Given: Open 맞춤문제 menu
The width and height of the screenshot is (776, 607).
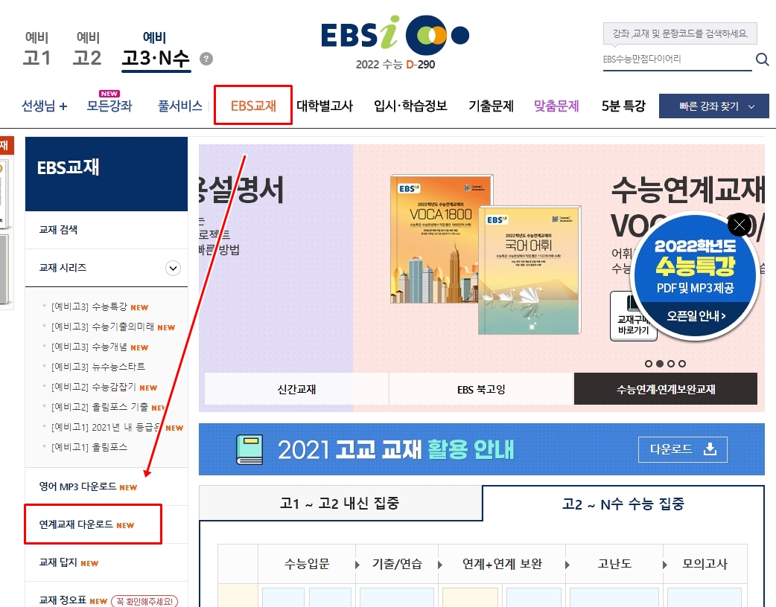Looking at the screenshot, I should (556, 106).
